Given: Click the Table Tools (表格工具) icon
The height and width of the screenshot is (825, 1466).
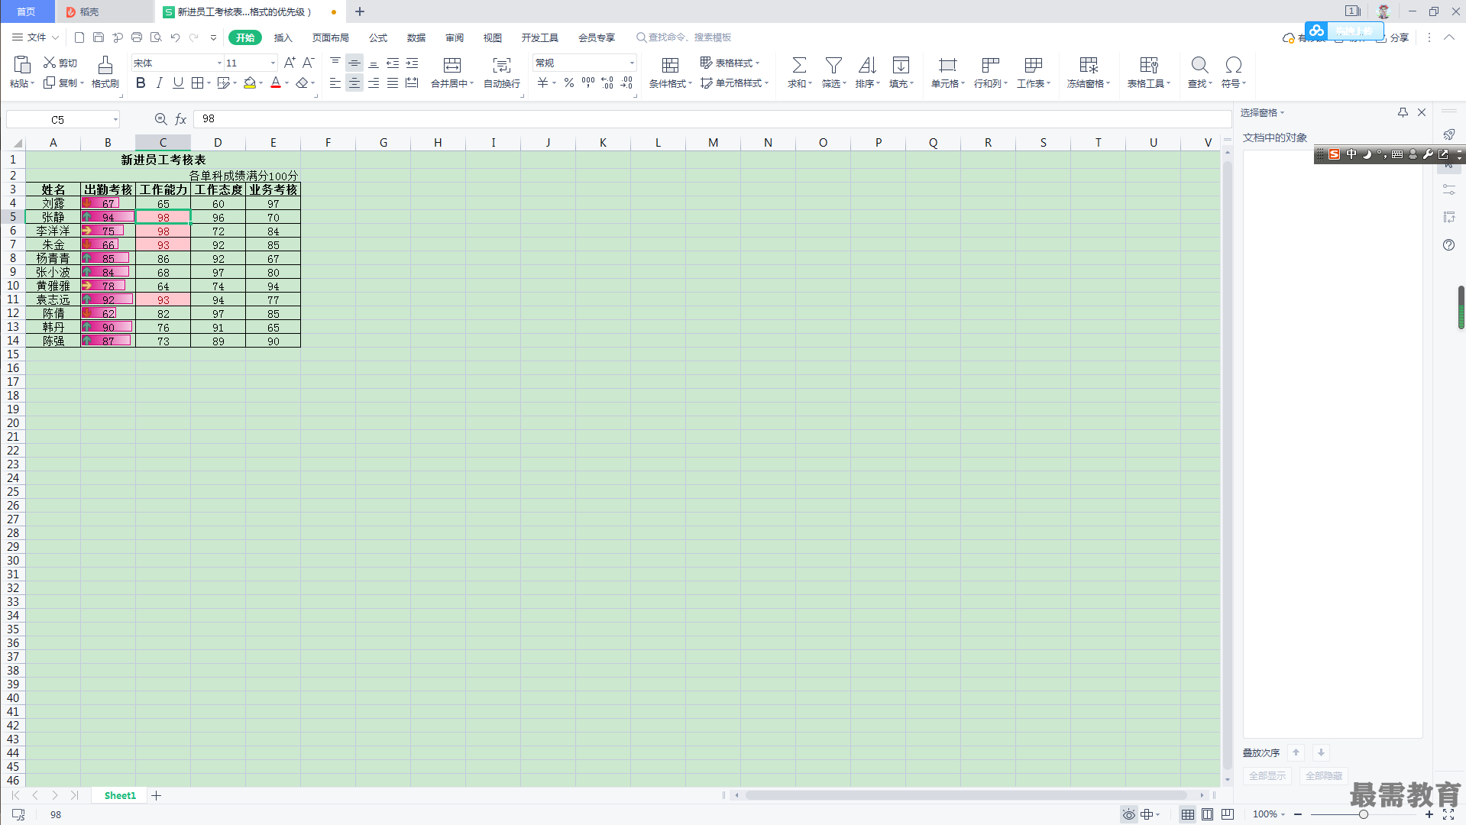Looking at the screenshot, I should (x=1149, y=65).
